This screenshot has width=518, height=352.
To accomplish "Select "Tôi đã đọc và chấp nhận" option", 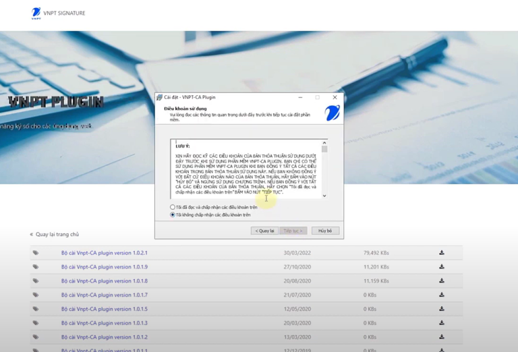I will 173,207.
